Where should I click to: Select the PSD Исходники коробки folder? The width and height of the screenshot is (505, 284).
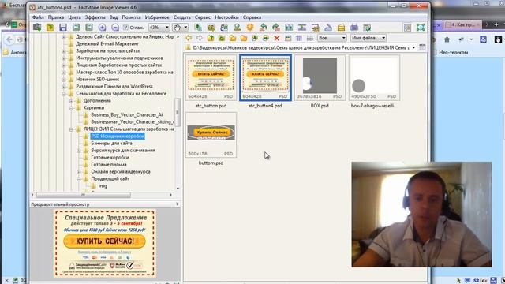pyautogui.click(x=118, y=136)
